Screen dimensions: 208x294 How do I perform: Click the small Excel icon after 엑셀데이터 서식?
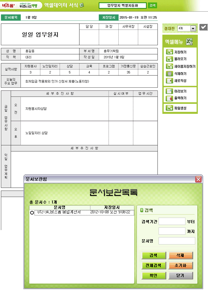pyautogui.click(x=81, y=5)
